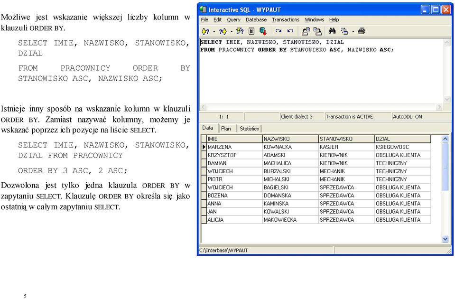This screenshot has height=299, width=455.
Task: Click the database icon with red arrow
Action: click(263, 31)
